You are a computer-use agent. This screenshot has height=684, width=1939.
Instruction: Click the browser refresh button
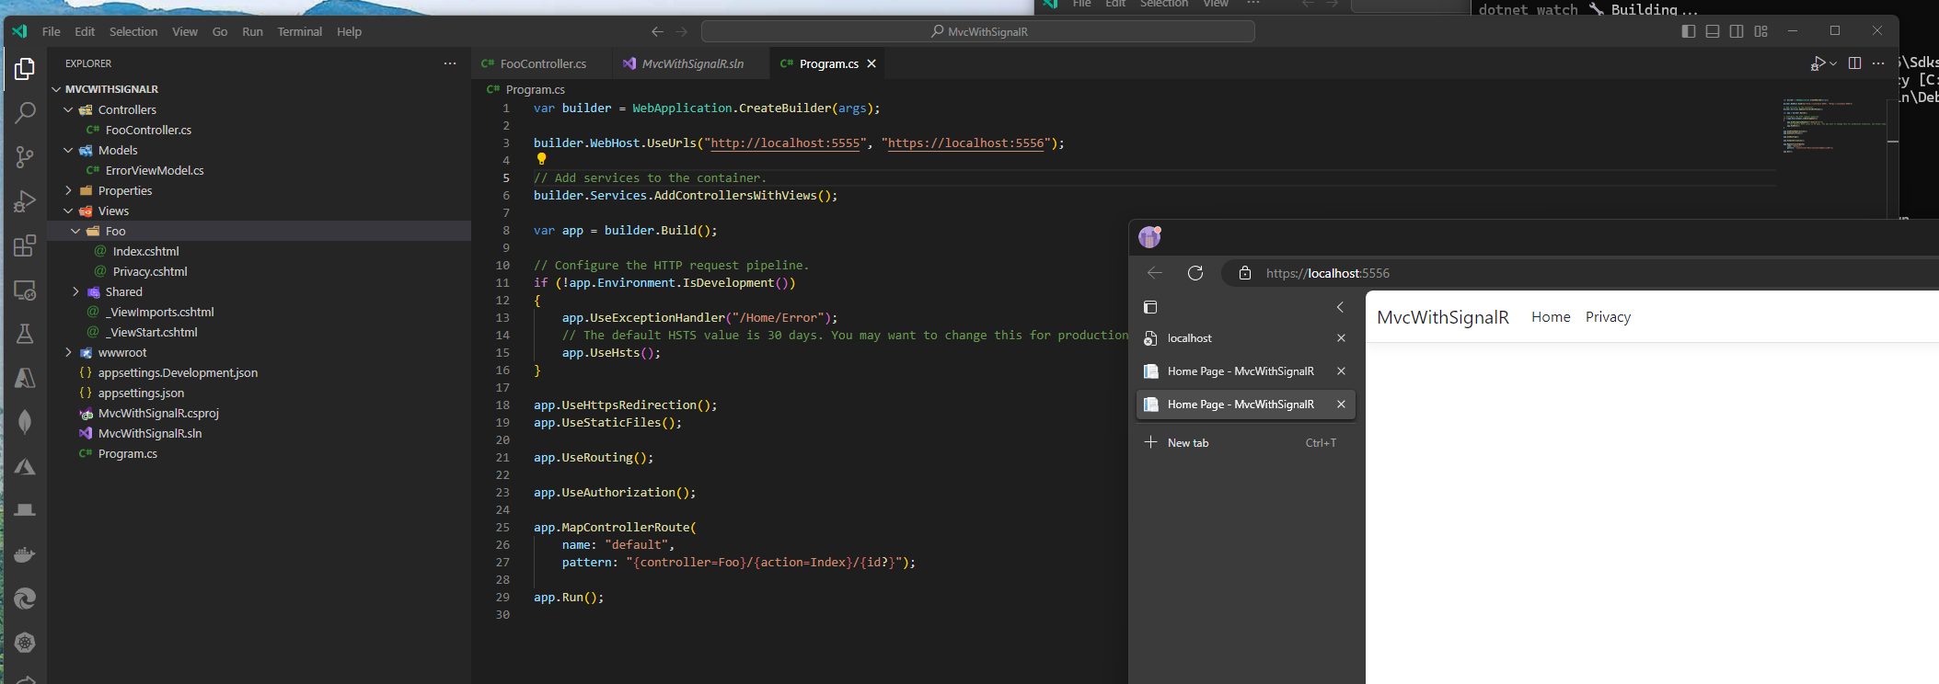(1195, 273)
